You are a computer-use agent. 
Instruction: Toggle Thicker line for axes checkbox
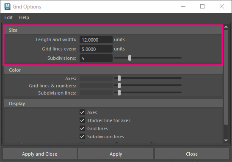(x=82, y=120)
